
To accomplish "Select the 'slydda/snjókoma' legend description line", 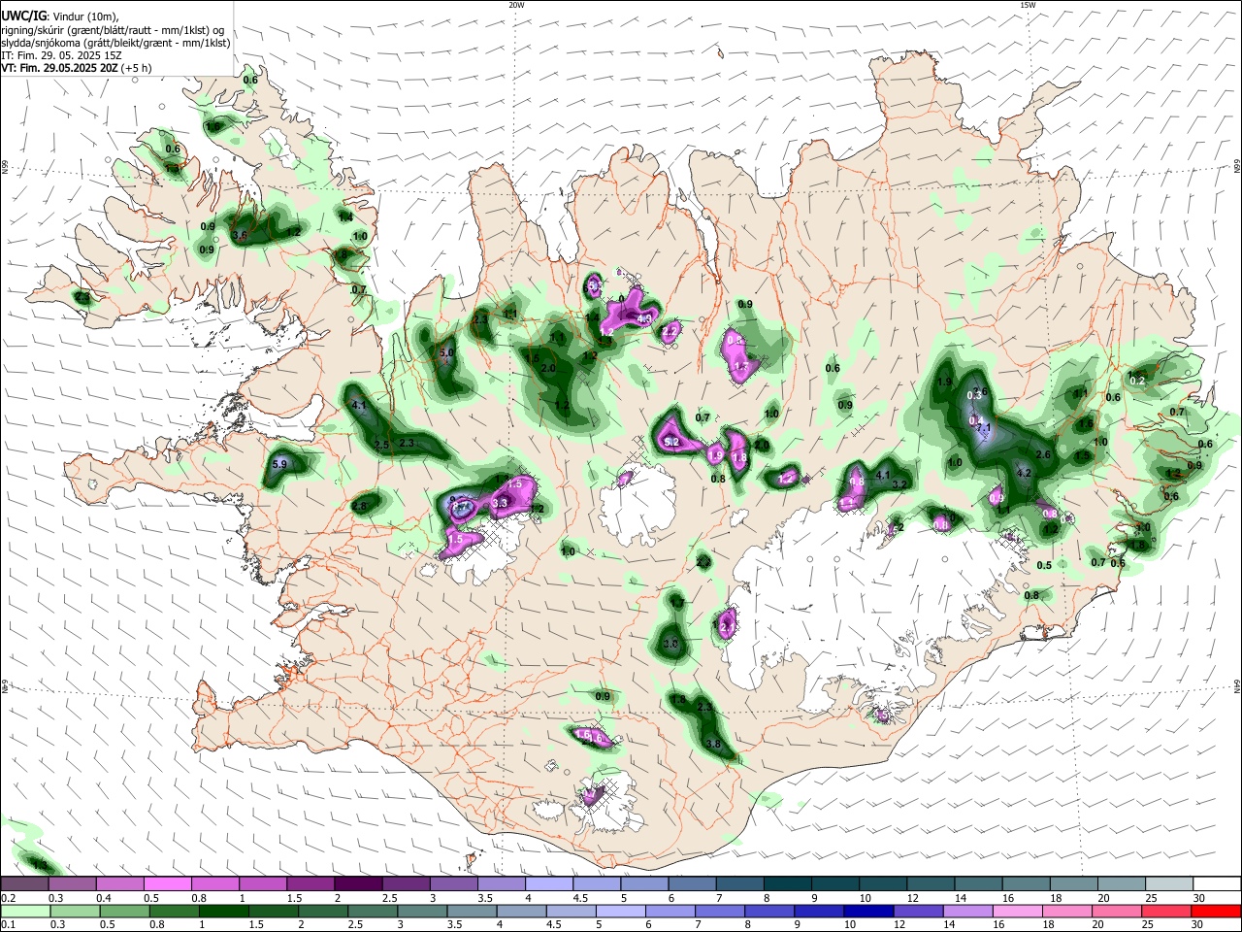I will [115, 43].
